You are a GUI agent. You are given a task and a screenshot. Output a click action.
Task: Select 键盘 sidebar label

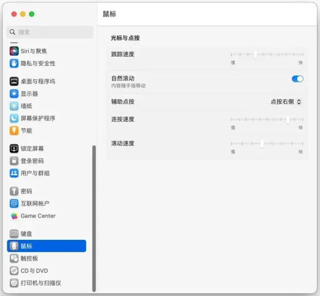click(x=26, y=234)
